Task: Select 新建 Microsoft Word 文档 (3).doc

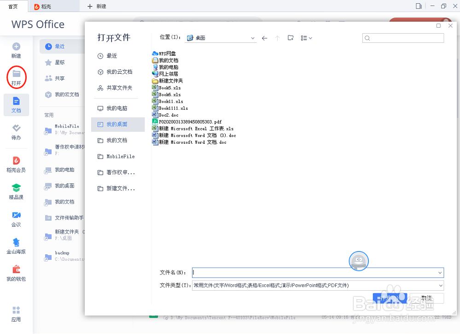Action: pos(194,135)
